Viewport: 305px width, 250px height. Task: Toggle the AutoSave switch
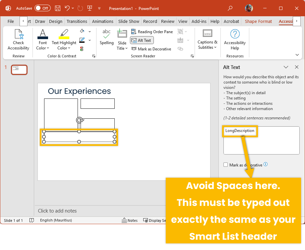[42, 8]
